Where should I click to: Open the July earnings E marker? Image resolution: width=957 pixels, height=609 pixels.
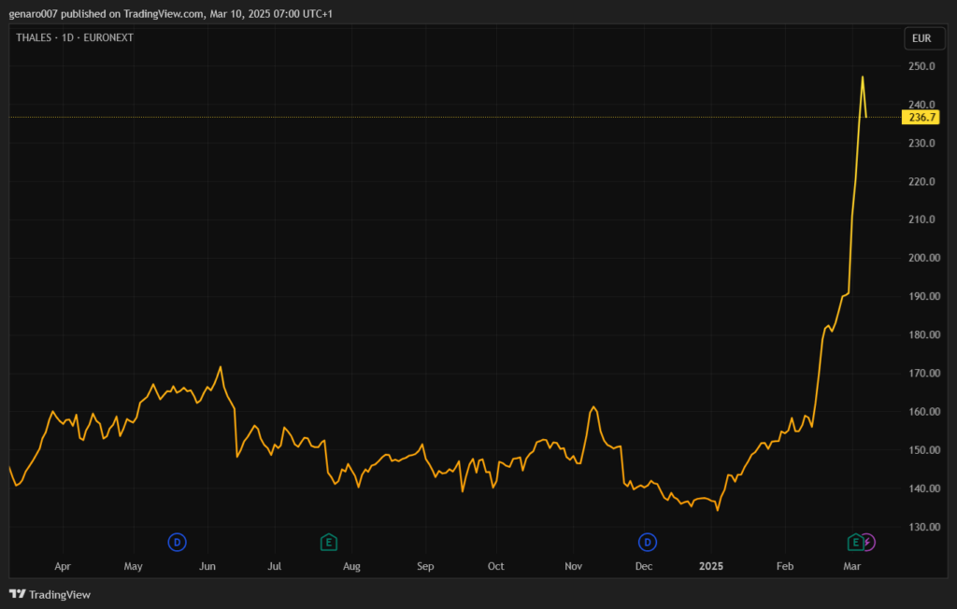pyautogui.click(x=328, y=542)
